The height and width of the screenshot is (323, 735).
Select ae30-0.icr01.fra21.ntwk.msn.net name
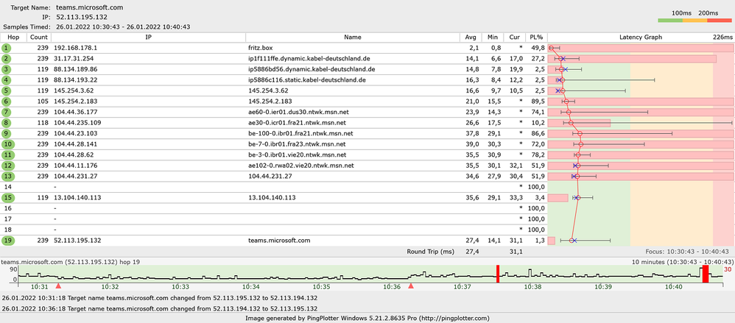pyautogui.click(x=297, y=123)
